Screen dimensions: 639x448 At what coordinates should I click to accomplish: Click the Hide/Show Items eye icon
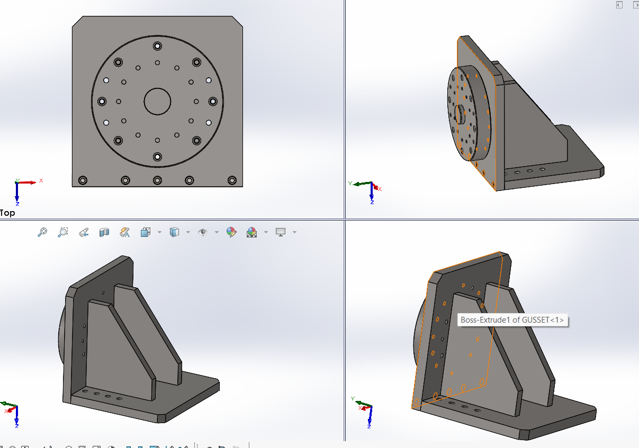[x=202, y=232]
